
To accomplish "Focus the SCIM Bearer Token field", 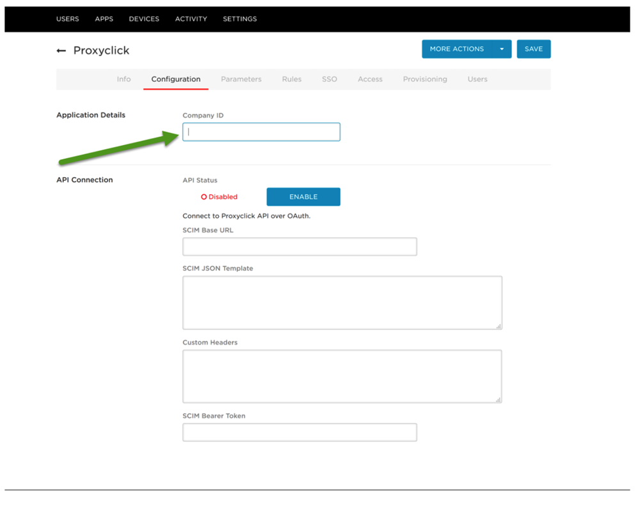I will click(300, 432).
